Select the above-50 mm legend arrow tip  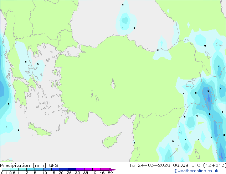pos(113,169)
